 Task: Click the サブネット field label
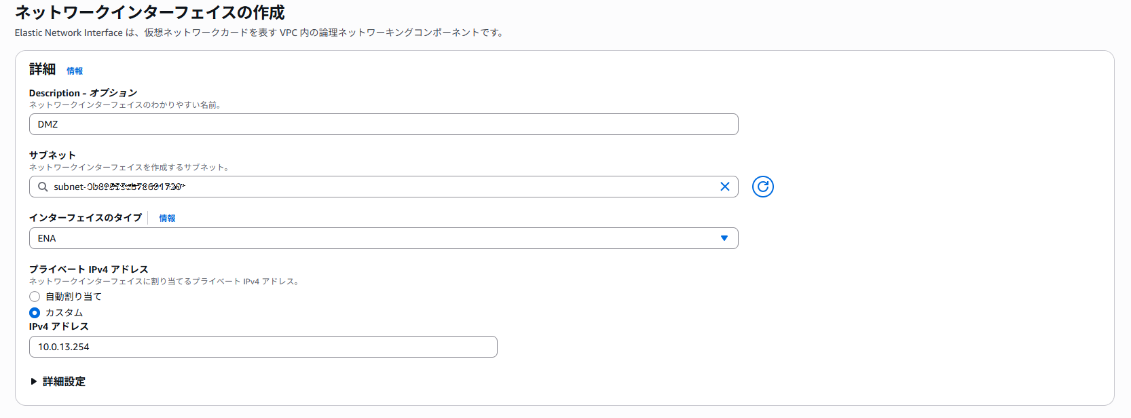(x=52, y=155)
